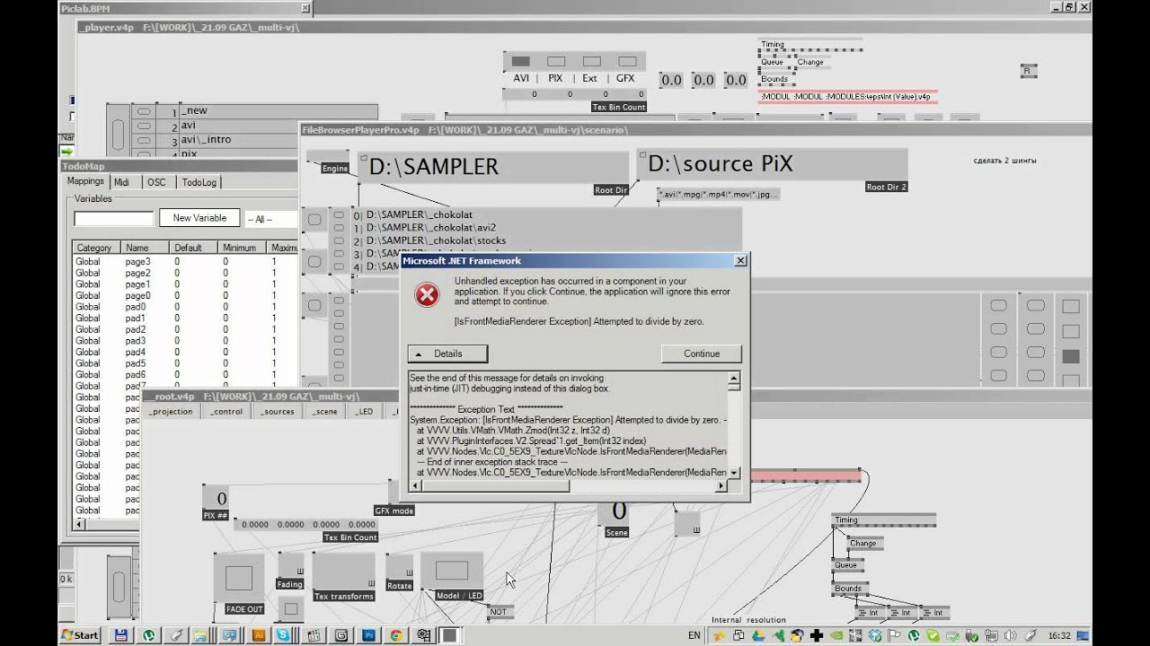
Task: Click the action center flag tray icon
Action: 894,635
